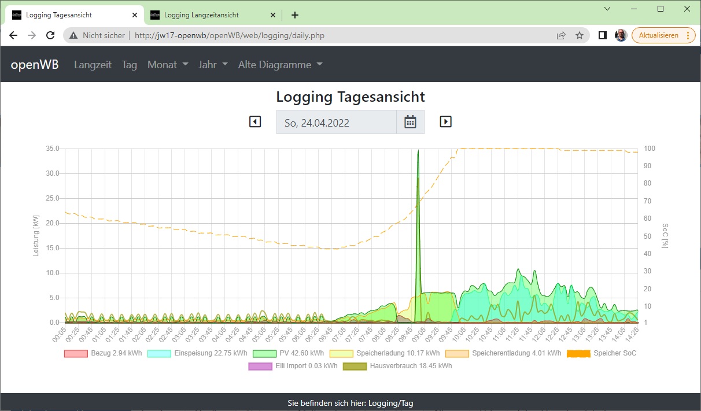The height and width of the screenshot is (411, 701).
Task: Click the Bezug red legend swatch
Action: point(76,353)
